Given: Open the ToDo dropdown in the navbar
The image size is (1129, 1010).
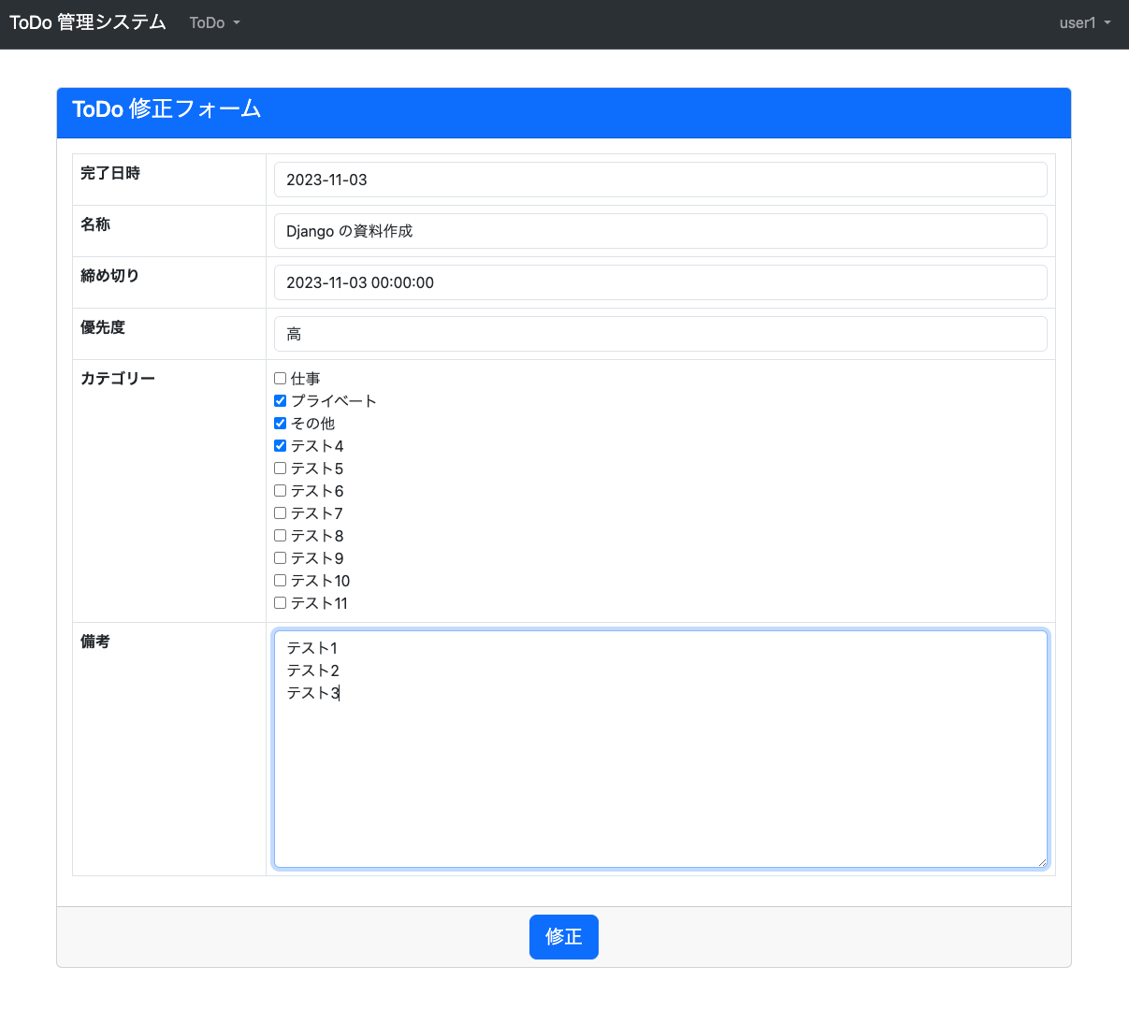Looking at the screenshot, I should (214, 23).
